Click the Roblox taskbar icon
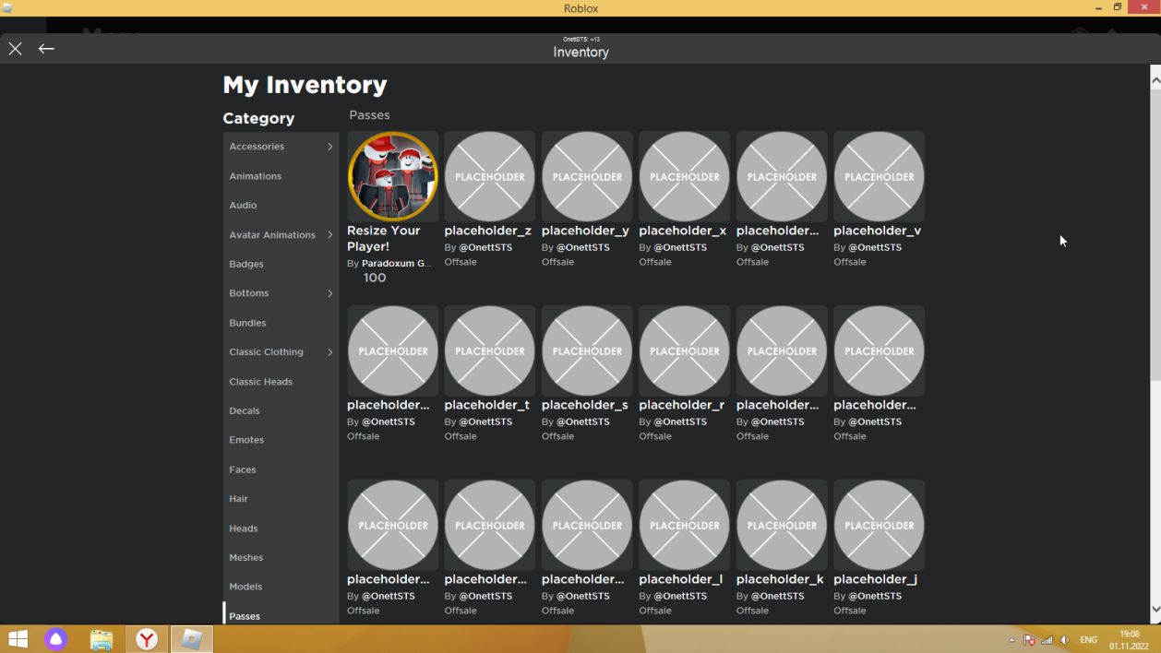This screenshot has width=1161, height=653. [x=192, y=638]
